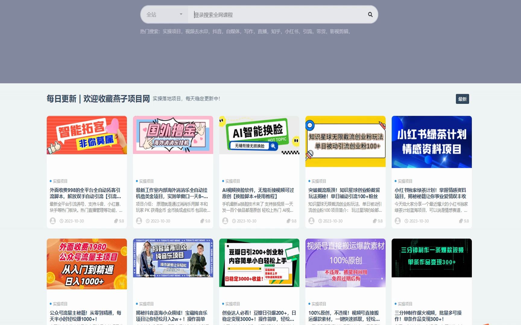The image size is (521, 325).
Task: Click author avatar on 海外消消乐 card
Action: point(139,221)
